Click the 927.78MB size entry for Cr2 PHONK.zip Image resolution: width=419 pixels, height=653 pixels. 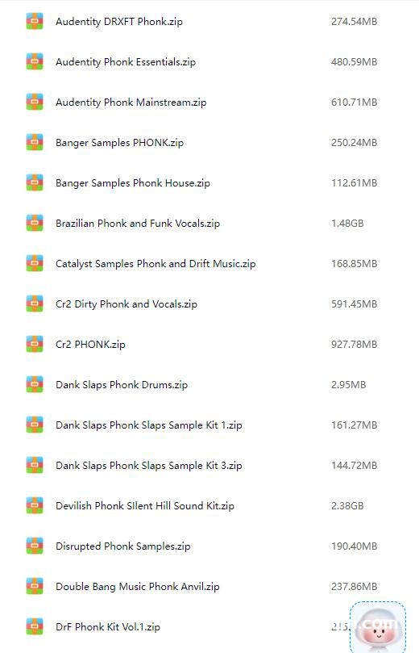[355, 345]
